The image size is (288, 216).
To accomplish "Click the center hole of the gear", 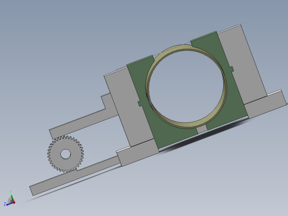I will [65, 154].
